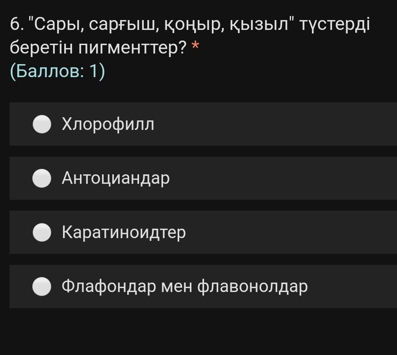The height and width of the screenshot is (355, 397).
Task: Click empty space in the Каратиноидтер option row
Action: click(291, 233)
